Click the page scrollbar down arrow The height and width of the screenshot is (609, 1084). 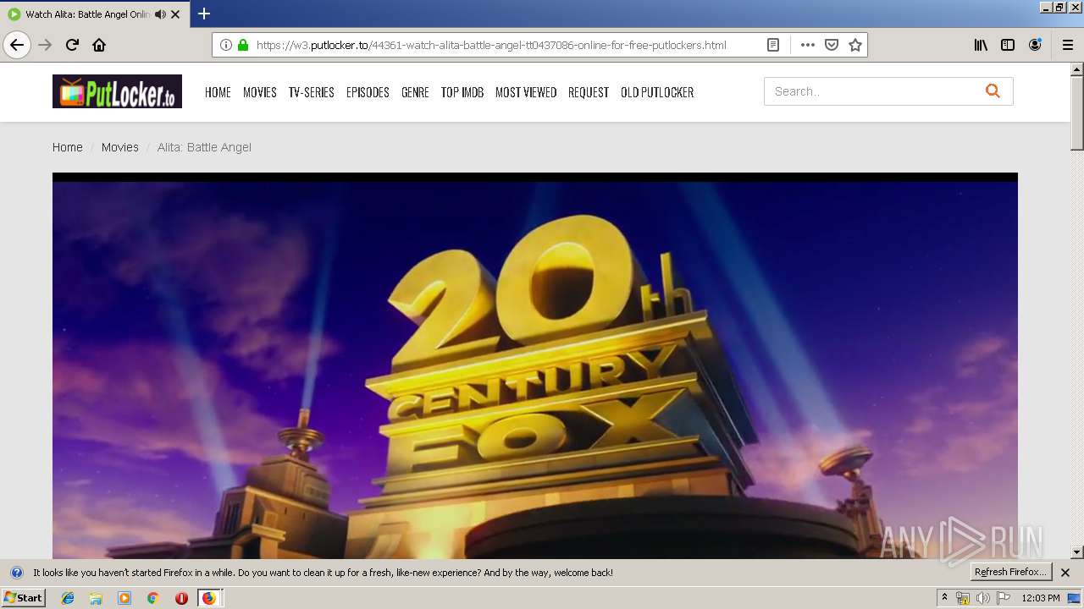pos(1077,552)
